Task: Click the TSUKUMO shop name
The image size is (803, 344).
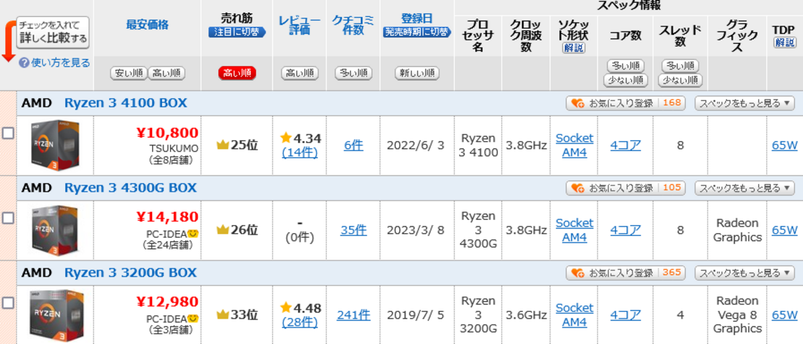Action: (x=174, y=149)
